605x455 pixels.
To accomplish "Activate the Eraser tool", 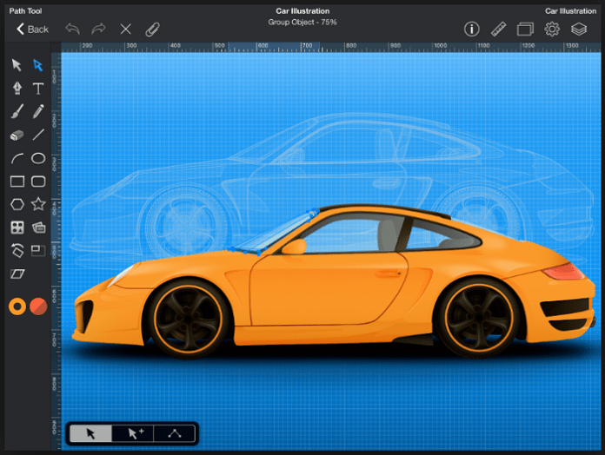I will (17, 135).
